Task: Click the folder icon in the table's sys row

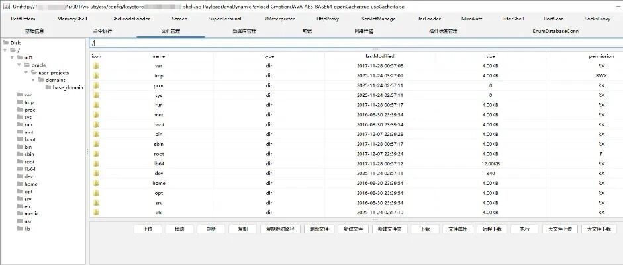Action: click(96, 95)
